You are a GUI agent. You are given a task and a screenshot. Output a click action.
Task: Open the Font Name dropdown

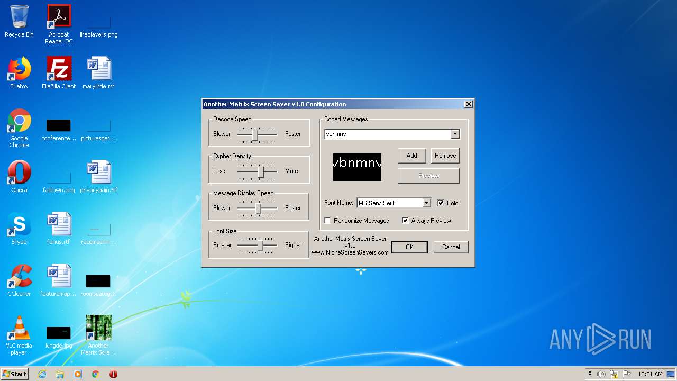pos(426,203)
